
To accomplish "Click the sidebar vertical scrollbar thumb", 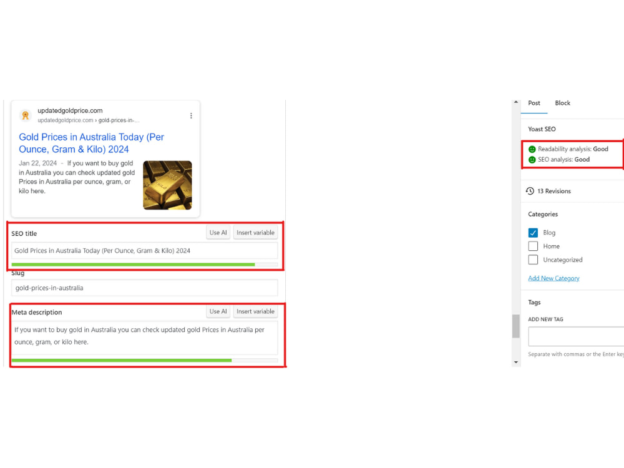I will [516, 326].
